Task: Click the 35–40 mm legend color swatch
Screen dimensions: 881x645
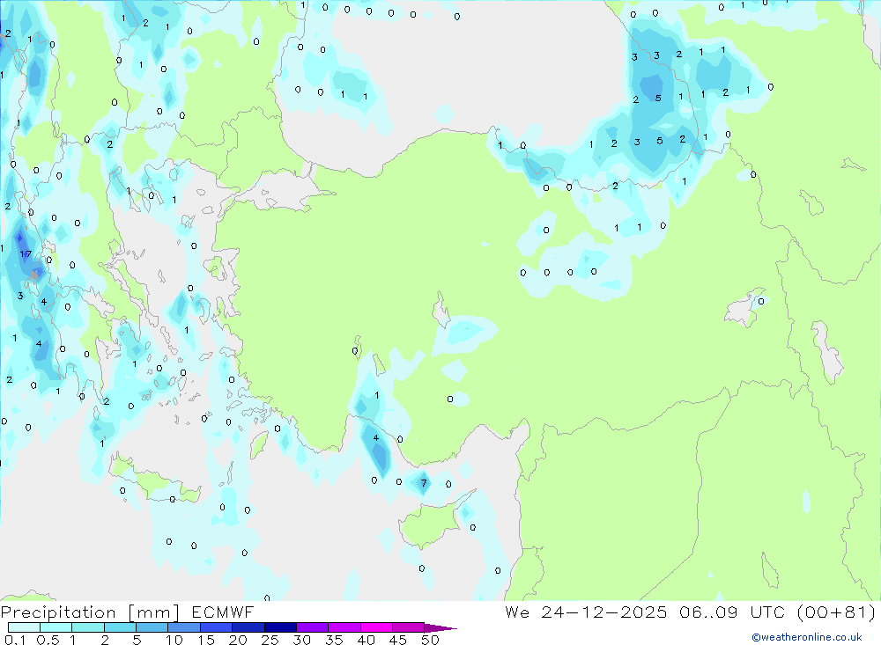Action: click(x=344, y=627)
